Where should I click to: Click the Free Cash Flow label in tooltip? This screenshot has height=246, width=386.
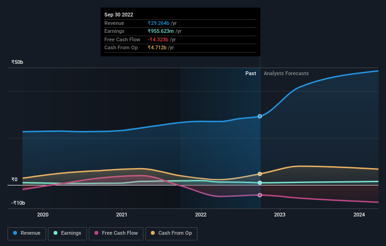point(122,39)
